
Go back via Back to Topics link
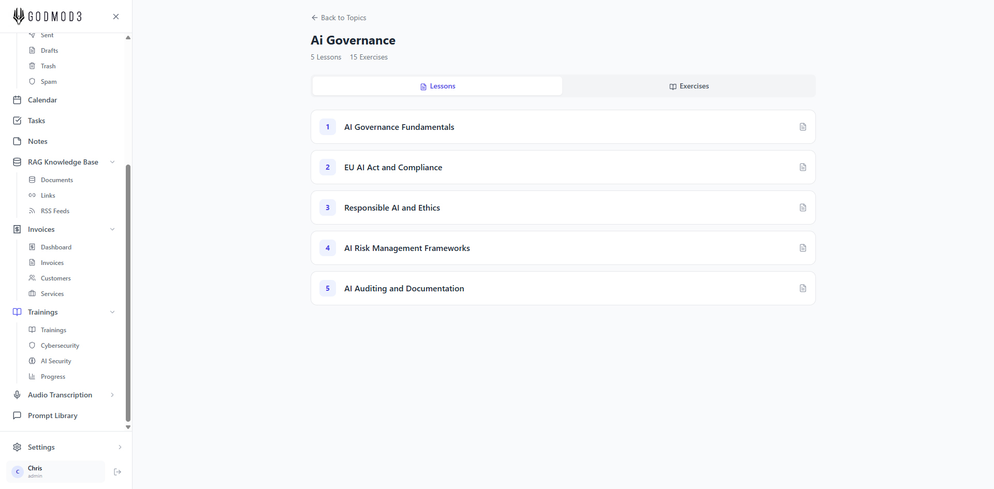coord(339,18)
